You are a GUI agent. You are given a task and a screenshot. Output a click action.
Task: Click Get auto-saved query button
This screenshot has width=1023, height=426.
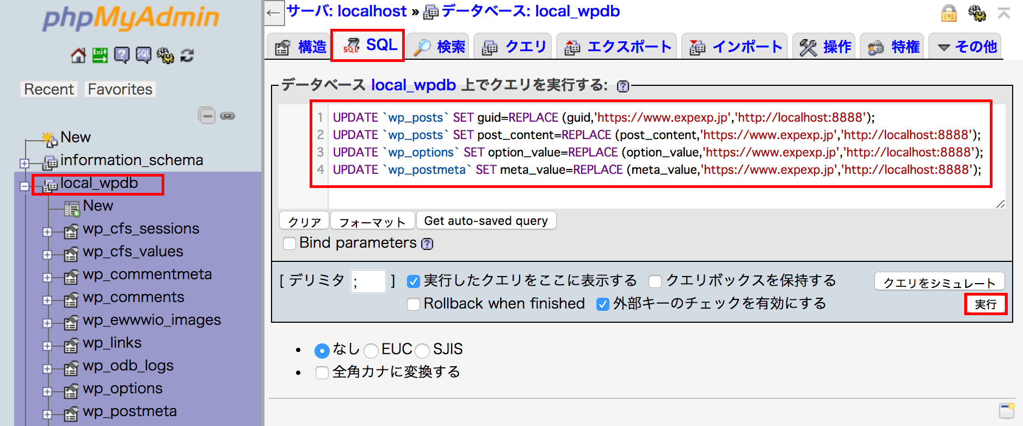pyautogui.click(x=486, y=221)
